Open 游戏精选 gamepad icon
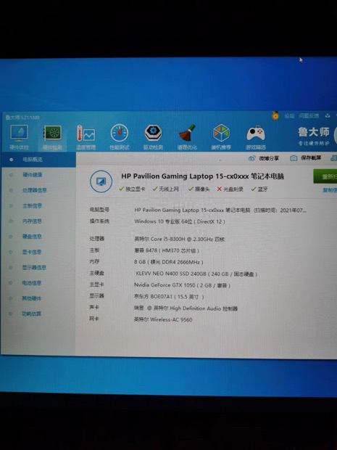 pyautogui.click(x=255, y=137)
